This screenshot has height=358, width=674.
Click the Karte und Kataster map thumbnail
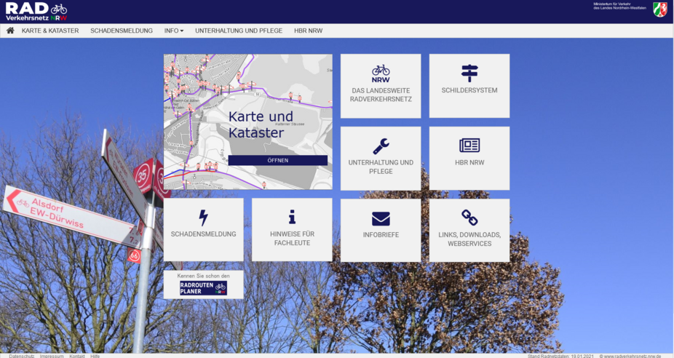(248, 122)
